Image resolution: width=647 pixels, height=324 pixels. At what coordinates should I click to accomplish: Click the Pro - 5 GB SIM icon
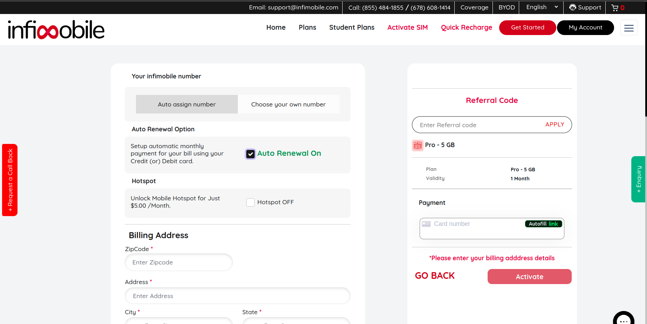[418, 145]
